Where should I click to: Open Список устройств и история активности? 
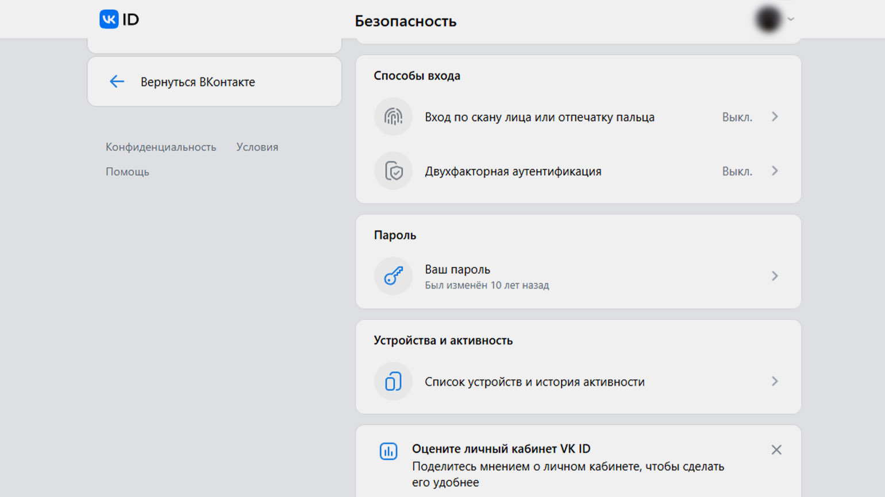click(x=534, y=382)
